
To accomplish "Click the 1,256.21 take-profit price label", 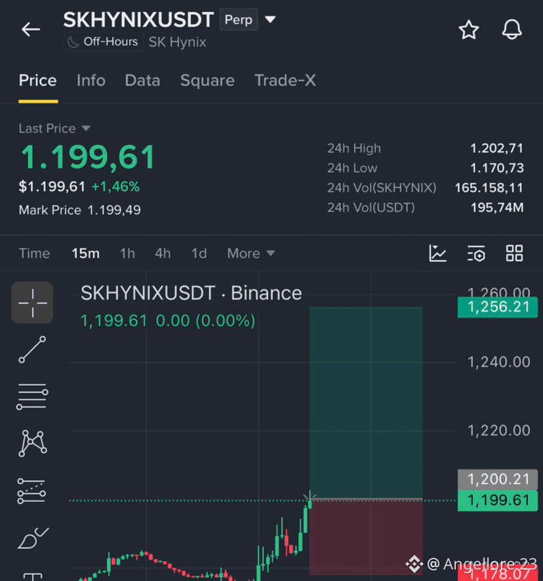I will pyautogui.click(x=498, y=307).
